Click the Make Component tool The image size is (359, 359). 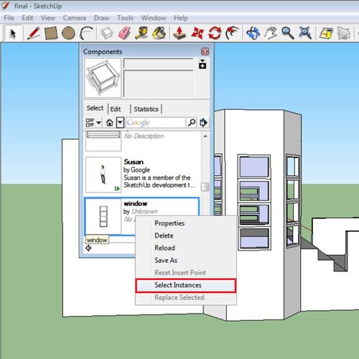pos(107,33)
